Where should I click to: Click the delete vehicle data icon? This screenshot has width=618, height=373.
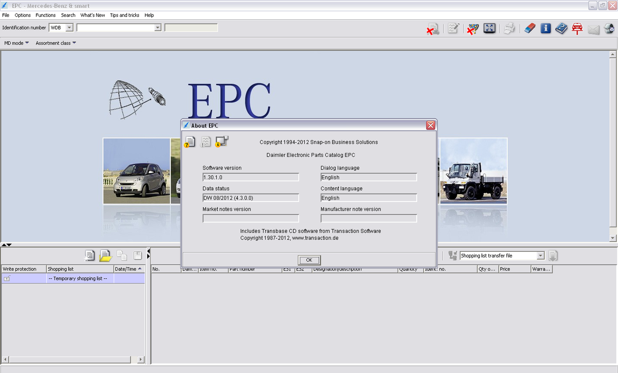click(x=433, y=29)
